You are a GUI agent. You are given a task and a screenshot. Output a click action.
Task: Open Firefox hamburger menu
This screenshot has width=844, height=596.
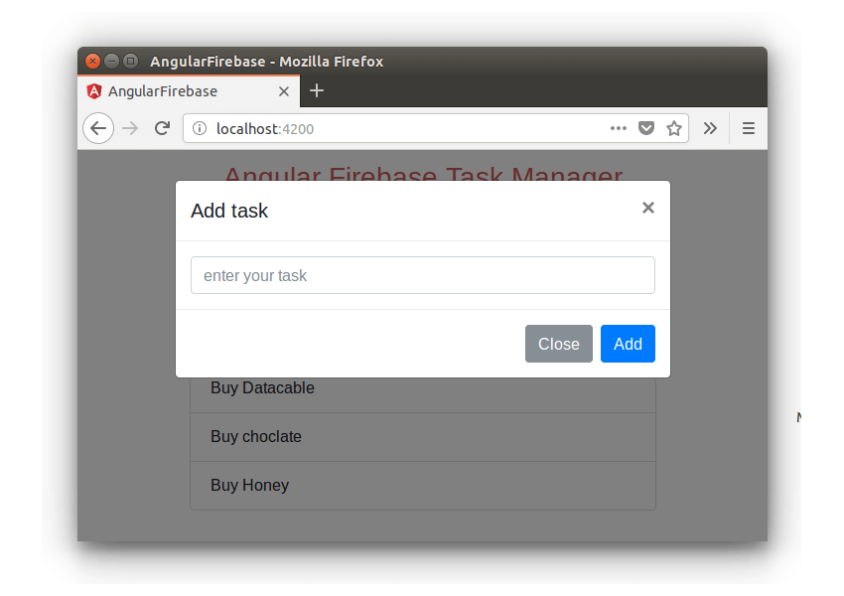[749, 128]
